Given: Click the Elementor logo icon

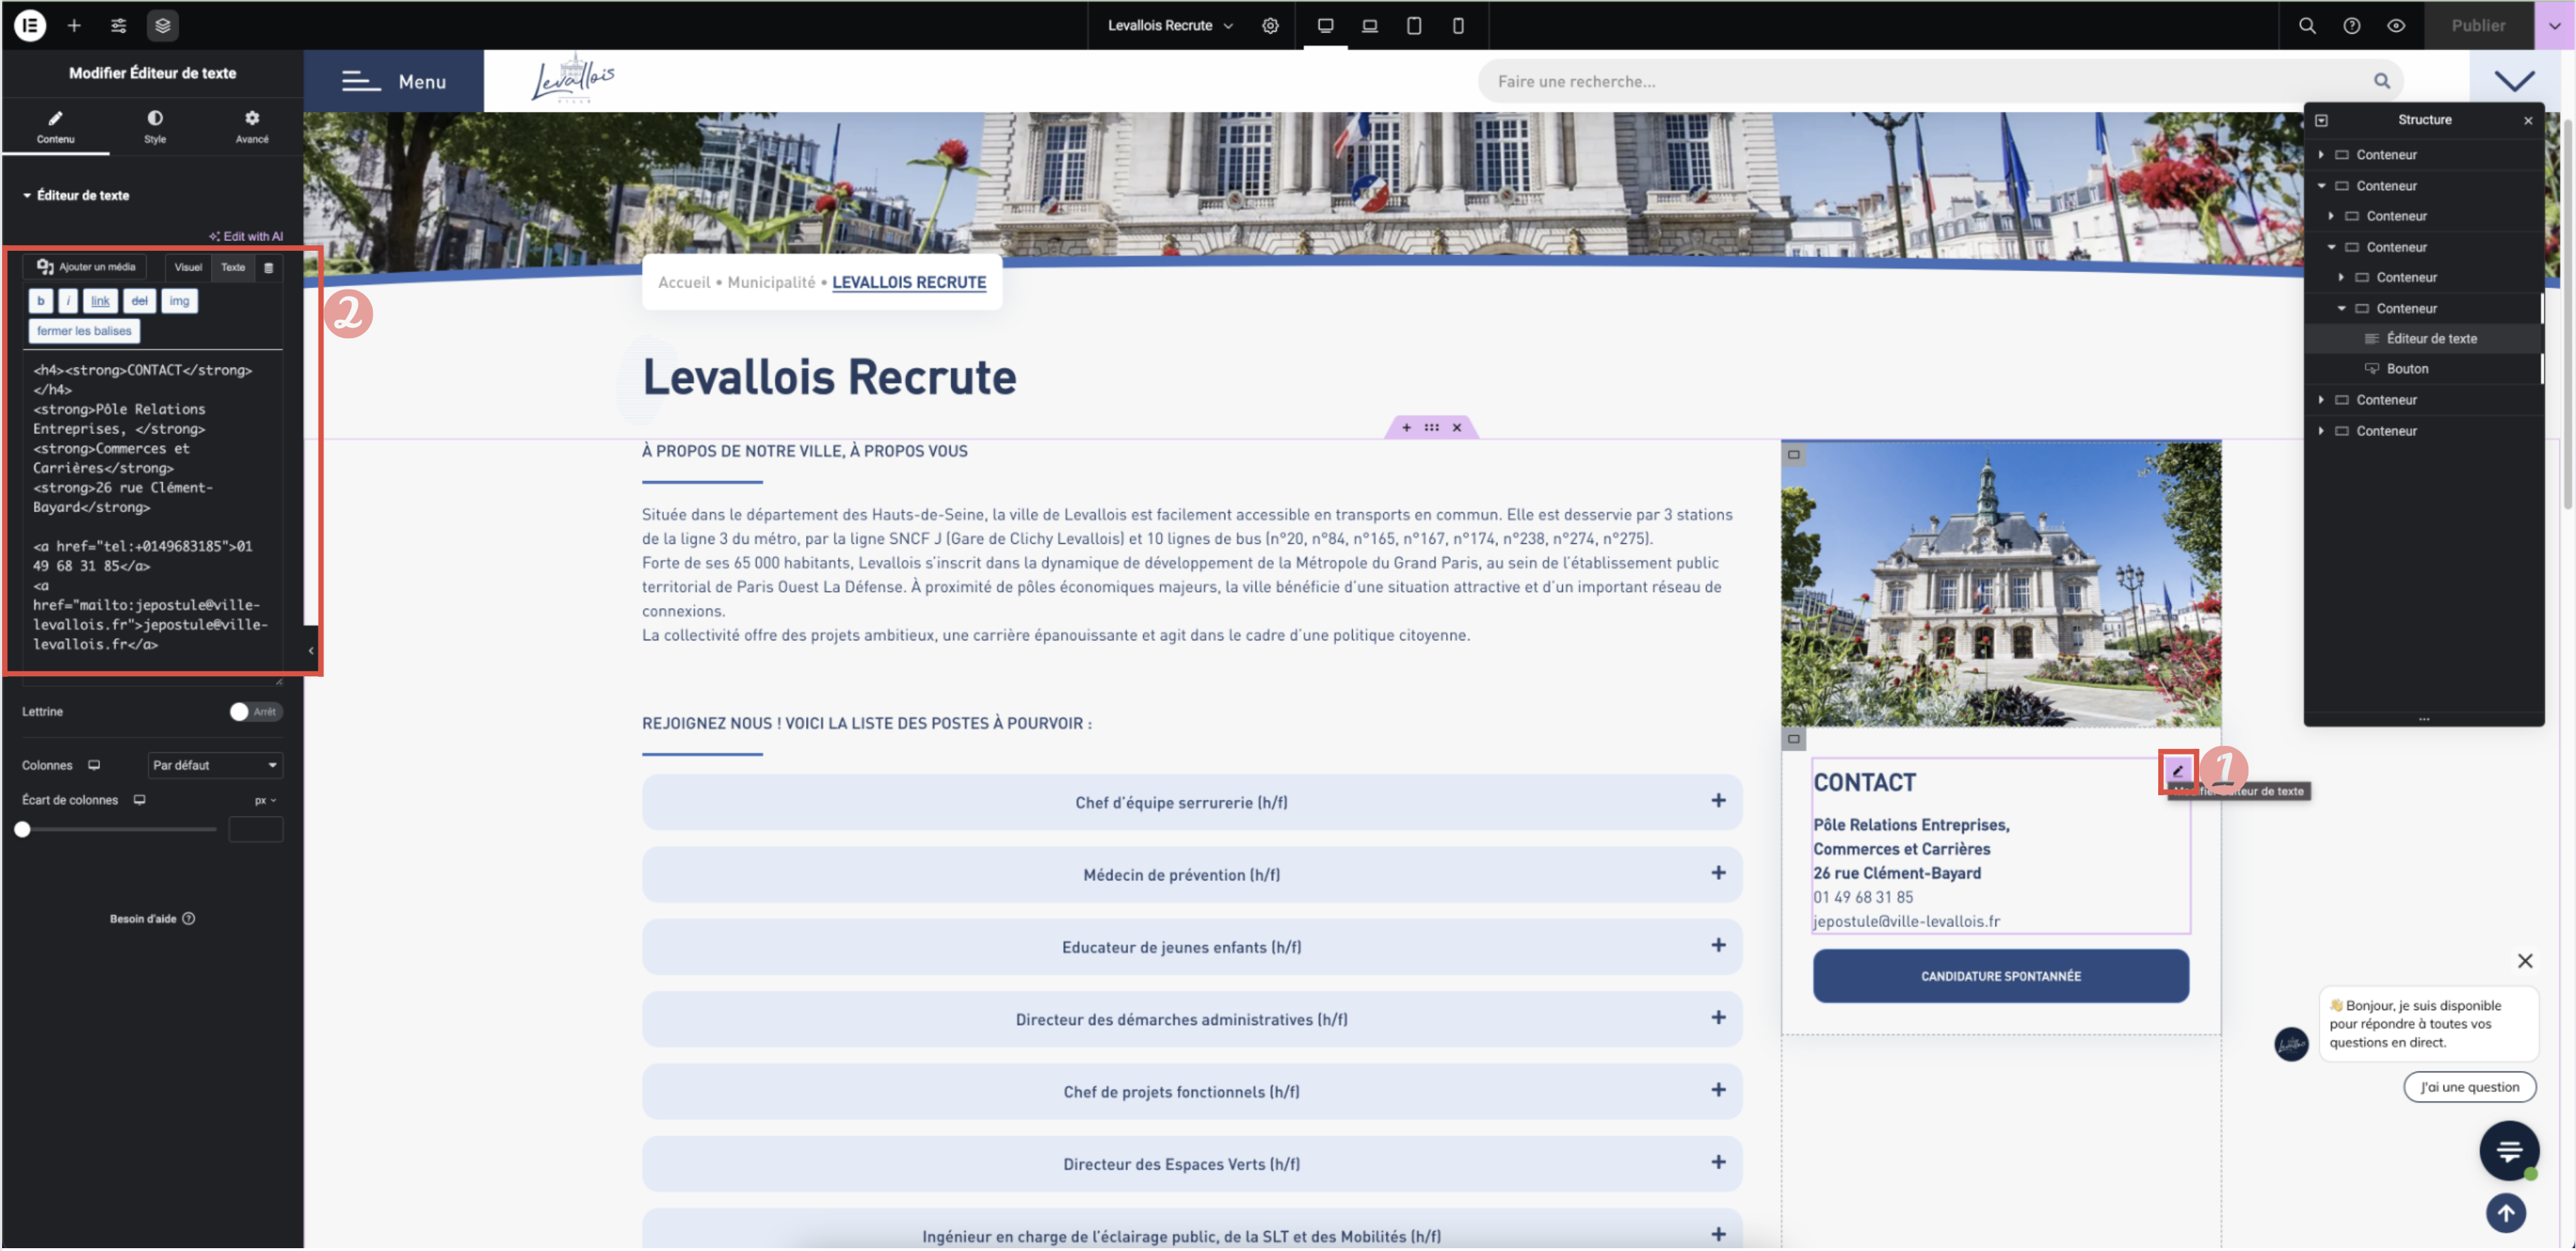Looking at the screenshot, I should (30, 25).
